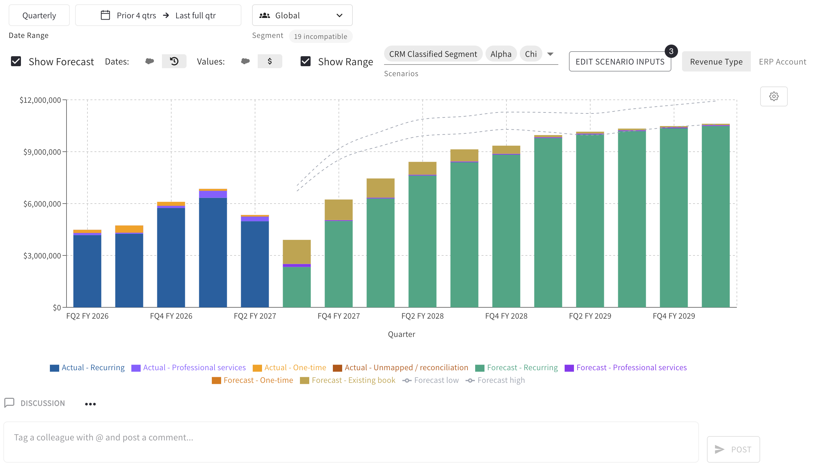Screen dimensions: 822x467
Task: Toggle the Show Range checkbox
Action: click(305, 61)
